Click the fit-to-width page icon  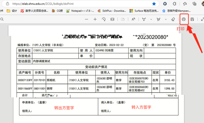[x=112, y=19]
